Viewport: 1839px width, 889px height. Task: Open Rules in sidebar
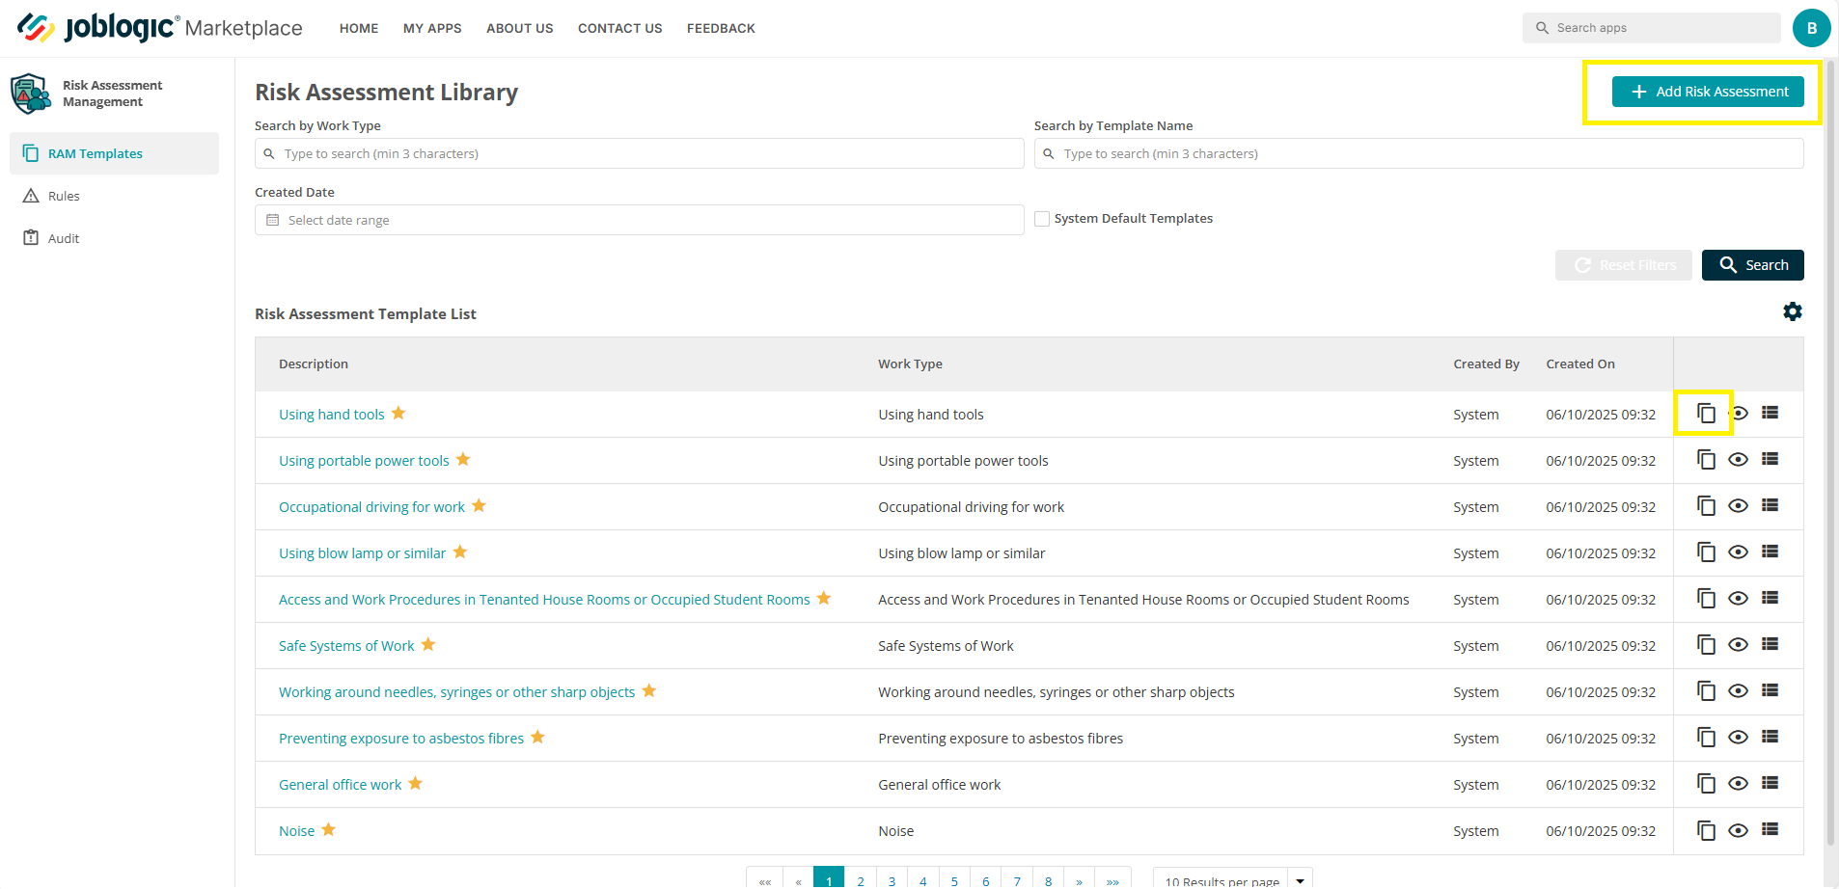(x=114, y=196)
